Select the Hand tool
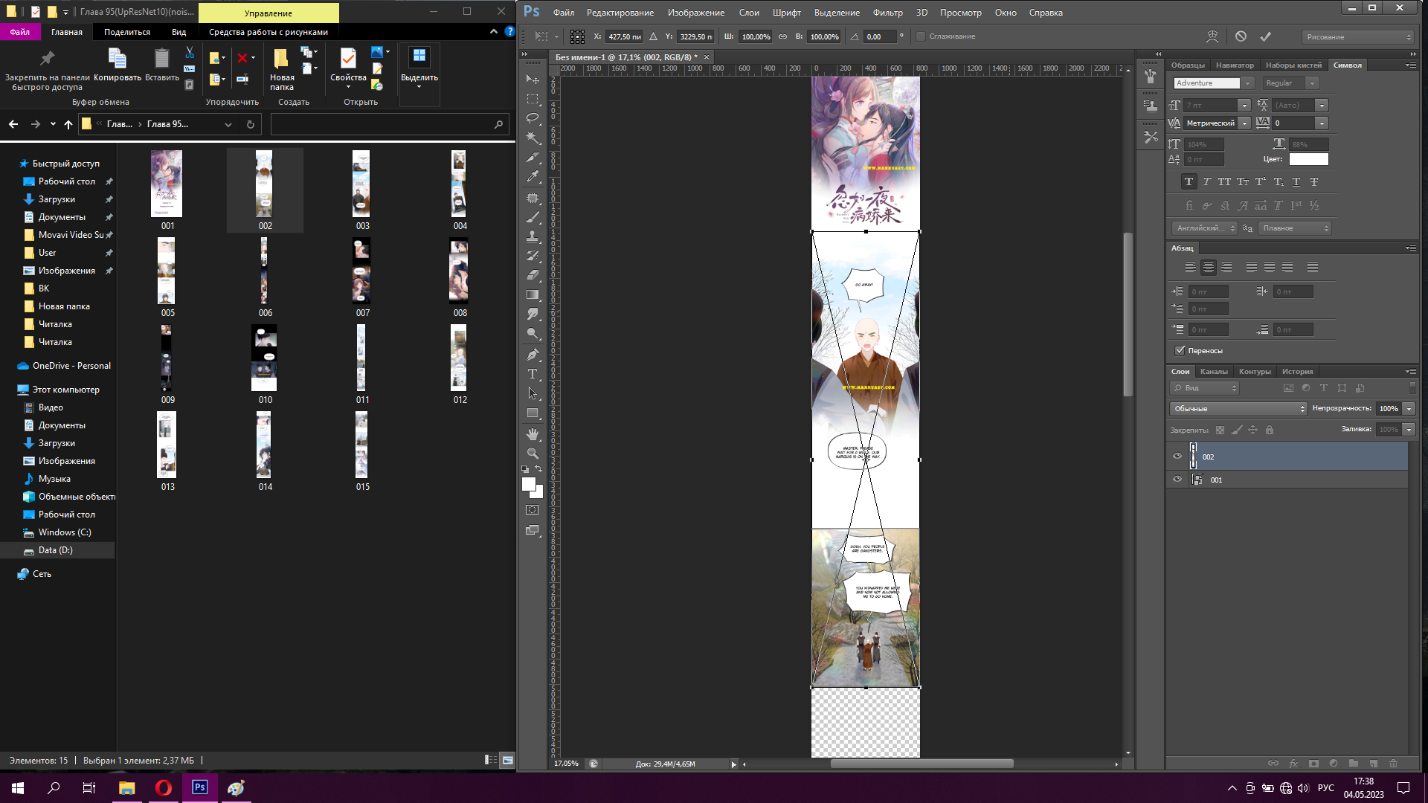1428x803 pixels. click(533, 434)
